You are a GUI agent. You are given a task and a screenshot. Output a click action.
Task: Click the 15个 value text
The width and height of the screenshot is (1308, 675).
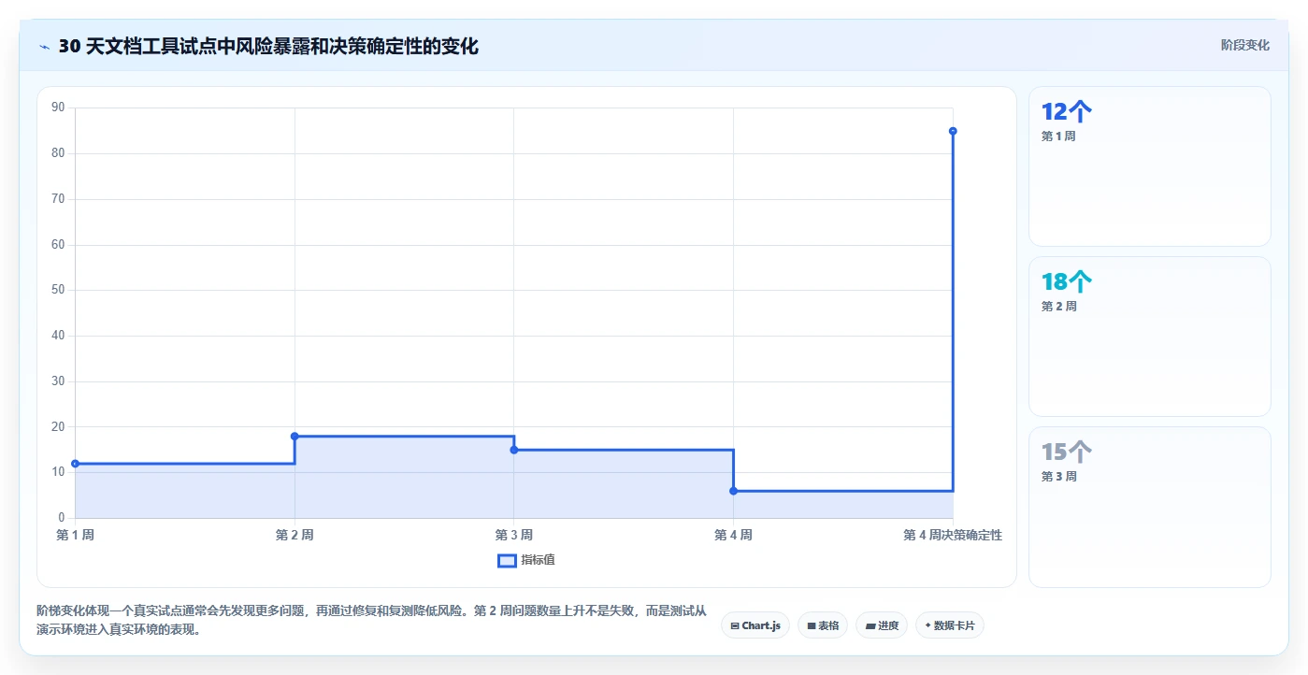click(1067, 452)
